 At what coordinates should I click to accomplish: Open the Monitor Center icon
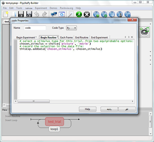tap(54, 14)
